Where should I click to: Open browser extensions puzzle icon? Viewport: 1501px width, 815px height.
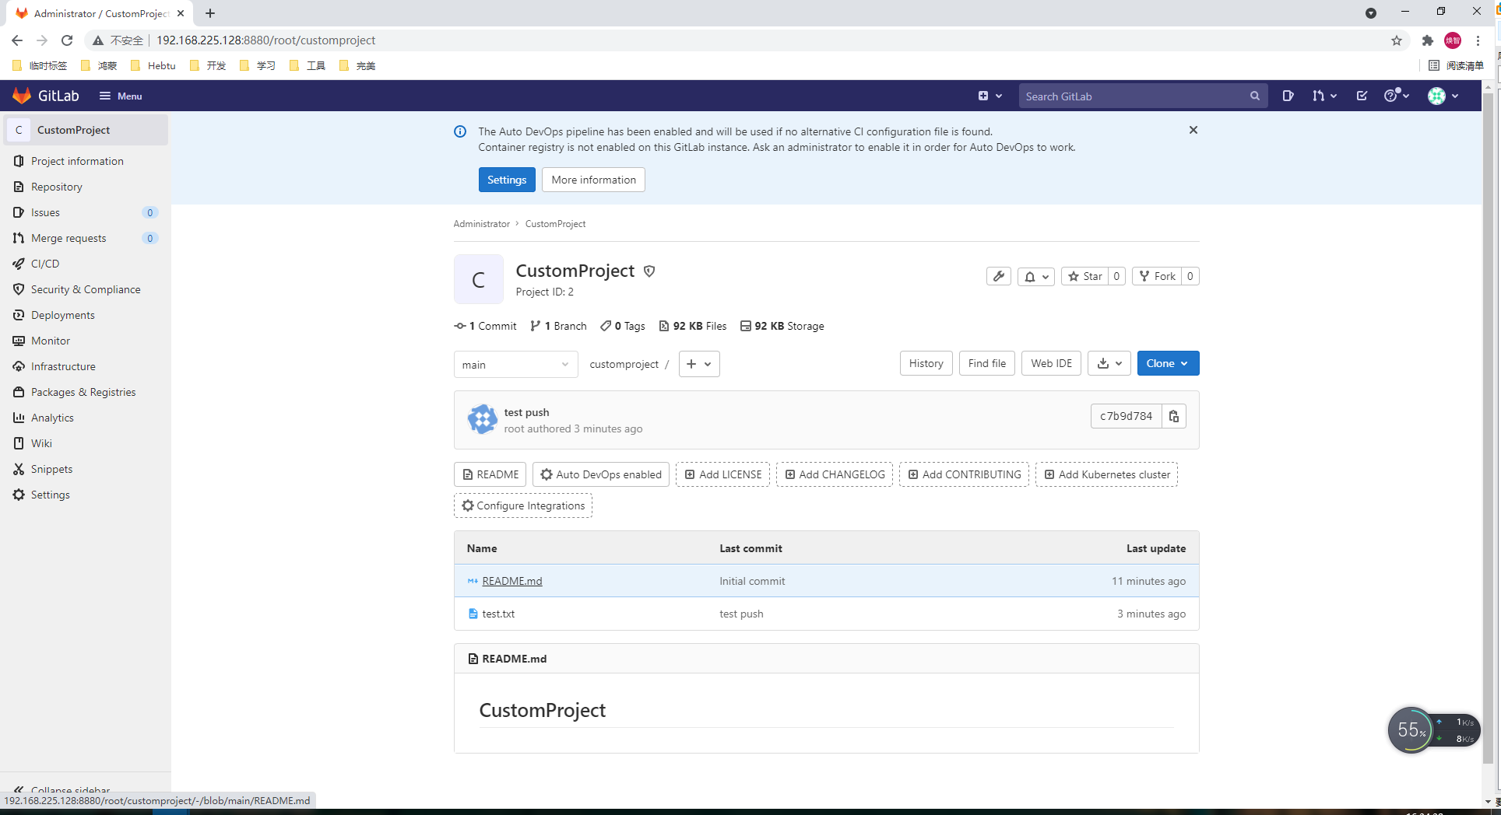click(1427, 40)
